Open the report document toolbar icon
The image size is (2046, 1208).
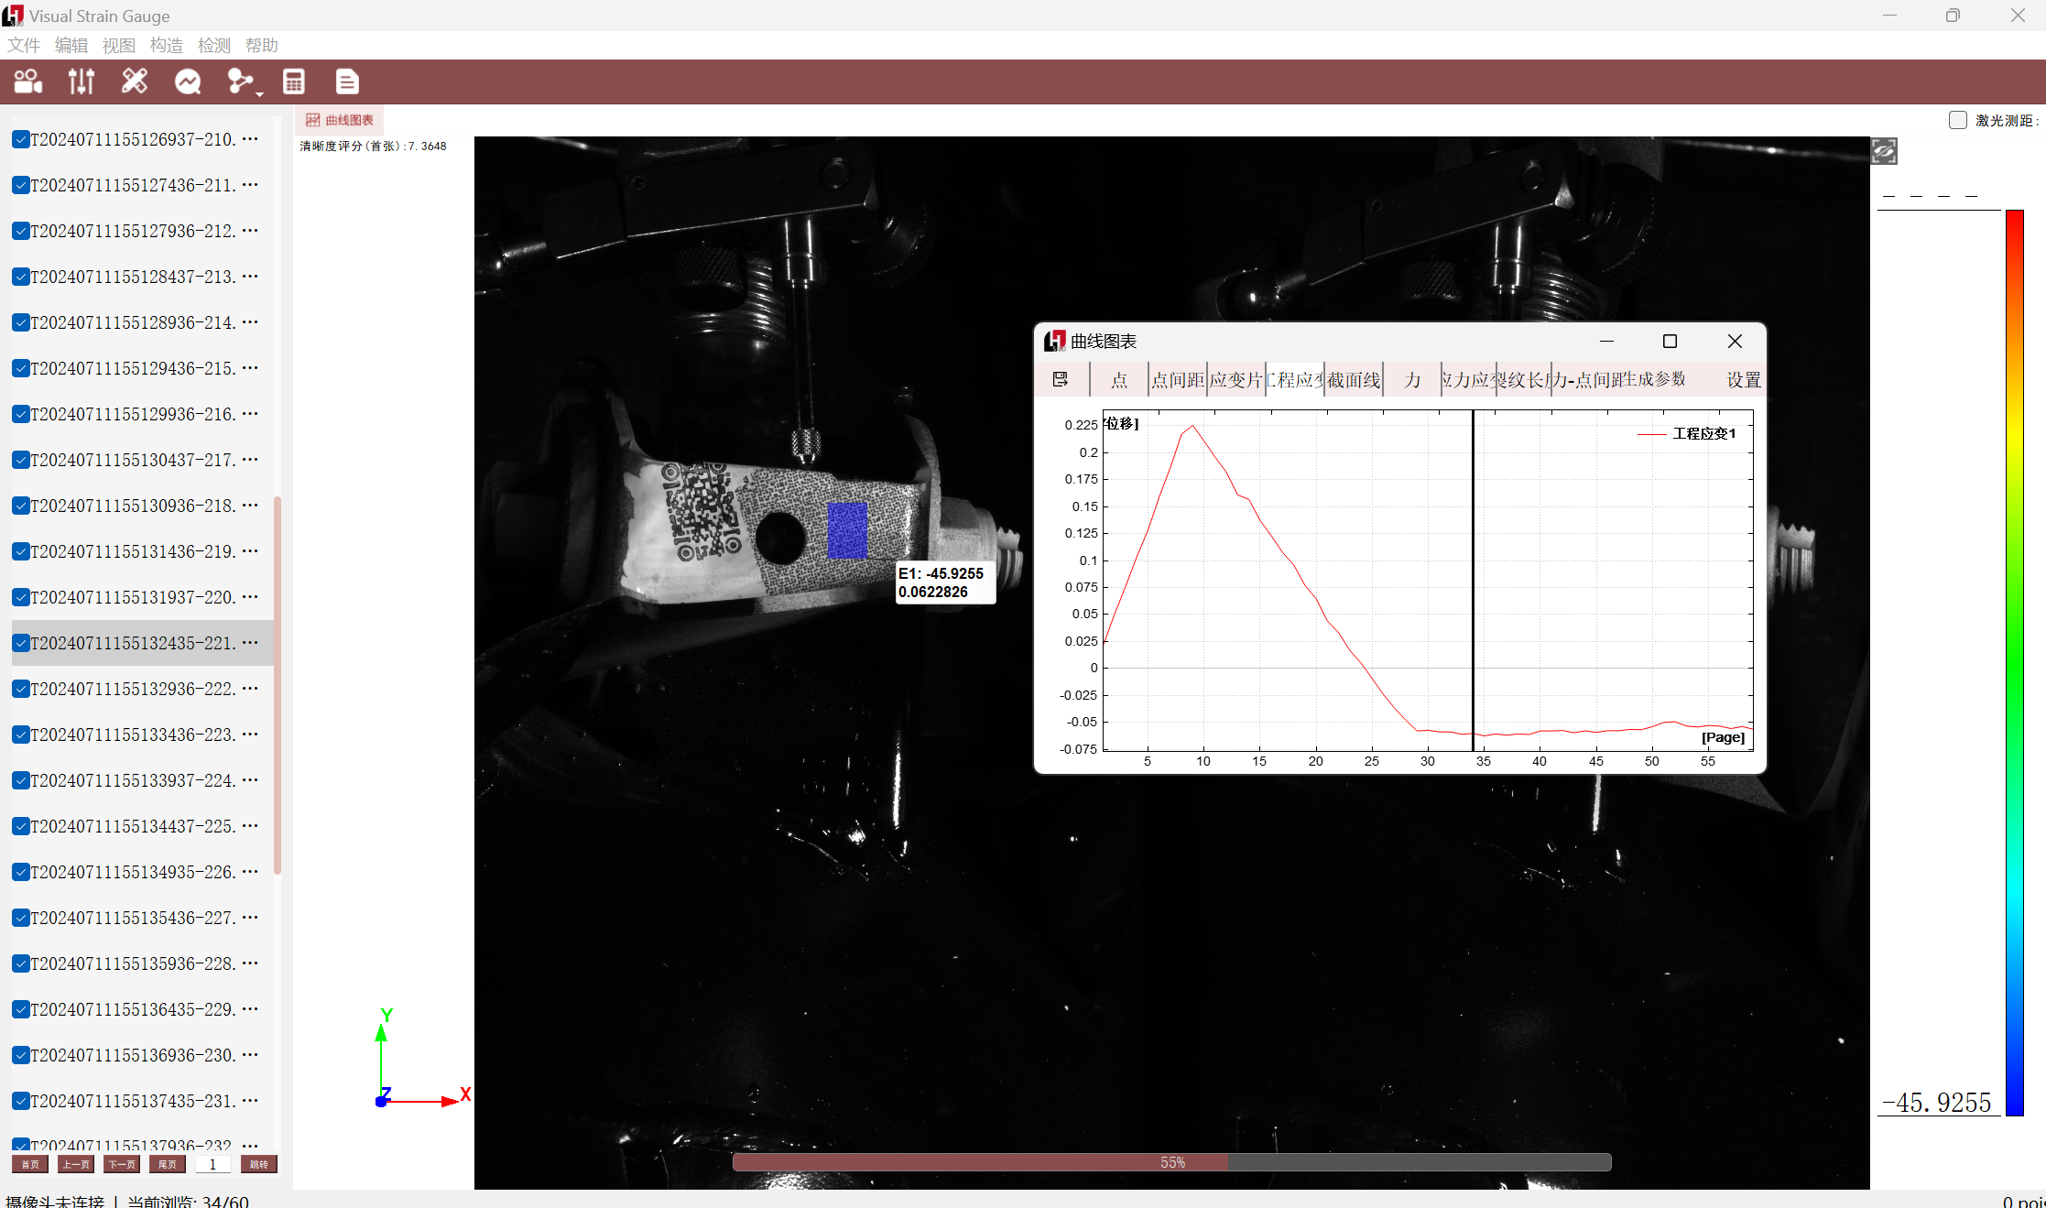click(347, 82)
